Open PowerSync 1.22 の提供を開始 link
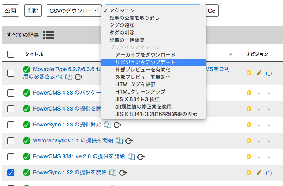This screenshot has width=283, height=186. coord(70,172)
